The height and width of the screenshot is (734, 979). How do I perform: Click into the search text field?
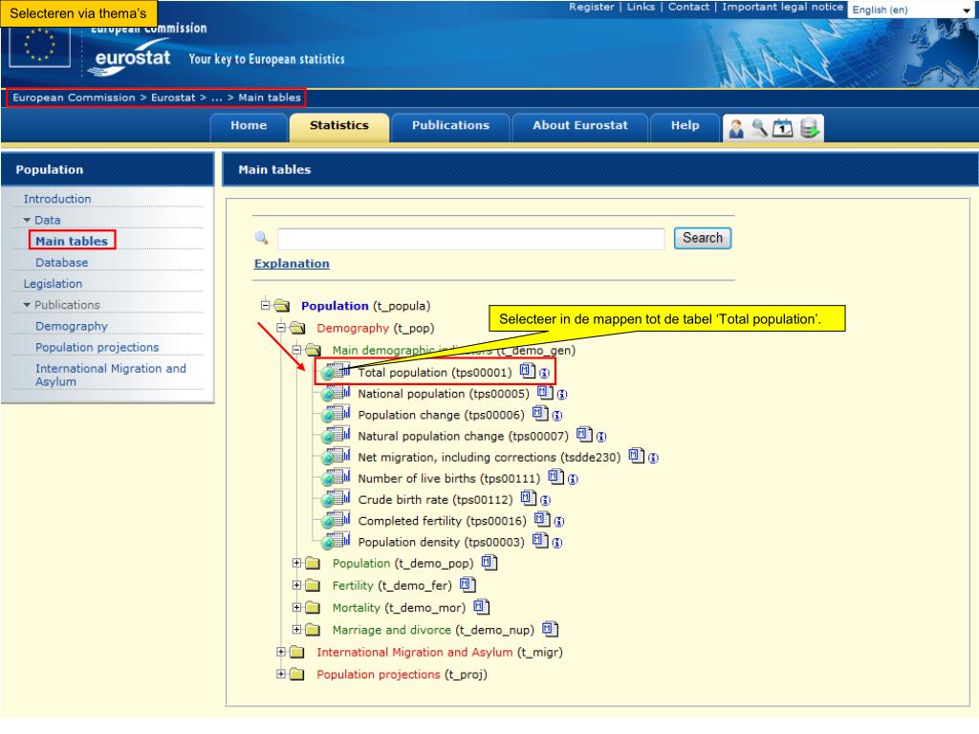471,238
